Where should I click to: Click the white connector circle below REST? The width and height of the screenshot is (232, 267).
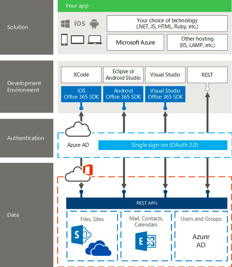pyautogui.click(x=207, y=89)
